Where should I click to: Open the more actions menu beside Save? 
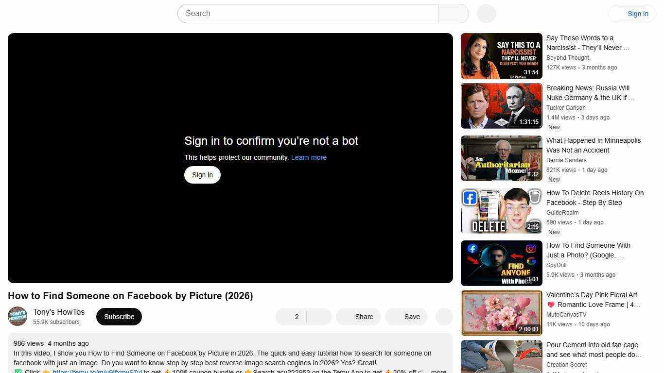(x=443, y=316)
